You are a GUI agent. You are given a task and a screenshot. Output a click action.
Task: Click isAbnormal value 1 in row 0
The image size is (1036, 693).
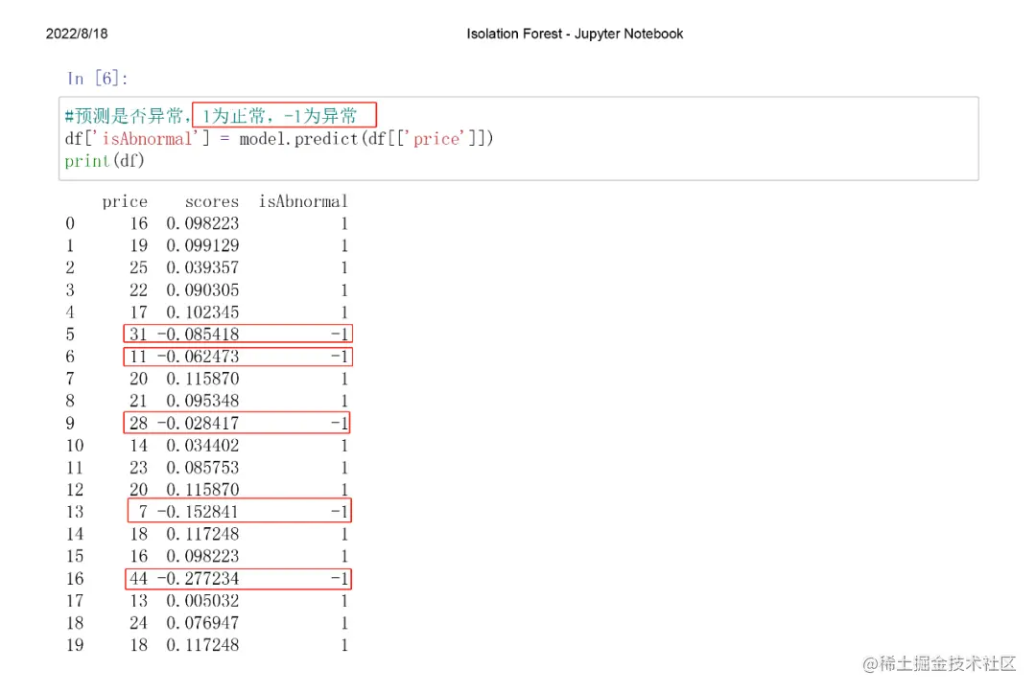point(344,223)
